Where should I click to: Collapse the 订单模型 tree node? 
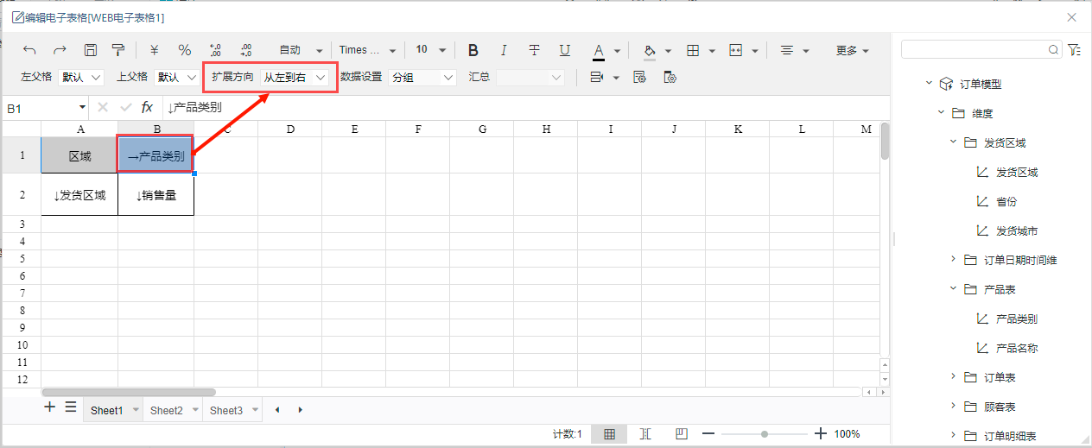[x=929, y=84]
